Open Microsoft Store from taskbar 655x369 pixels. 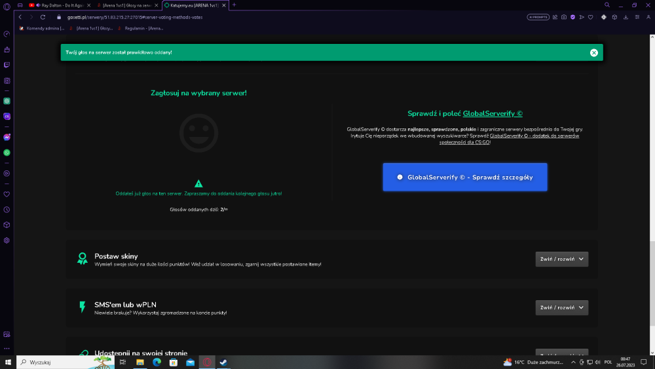point(174,362)
